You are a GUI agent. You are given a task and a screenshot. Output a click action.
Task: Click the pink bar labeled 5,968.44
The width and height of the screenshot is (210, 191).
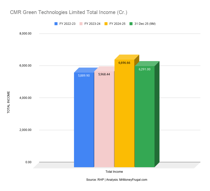104,119
